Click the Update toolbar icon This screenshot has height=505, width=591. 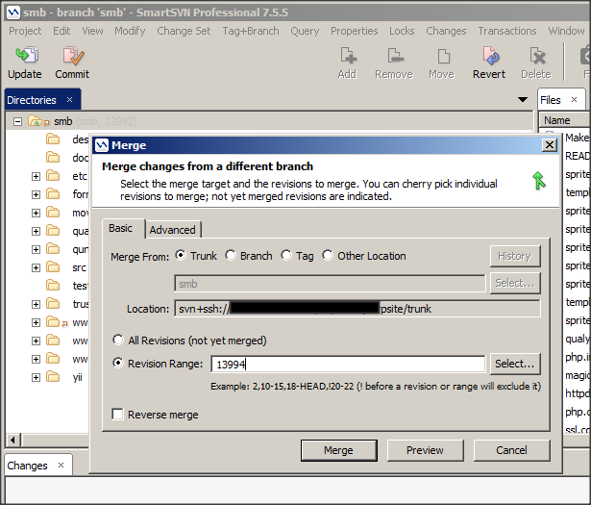[x=26, y=55]
